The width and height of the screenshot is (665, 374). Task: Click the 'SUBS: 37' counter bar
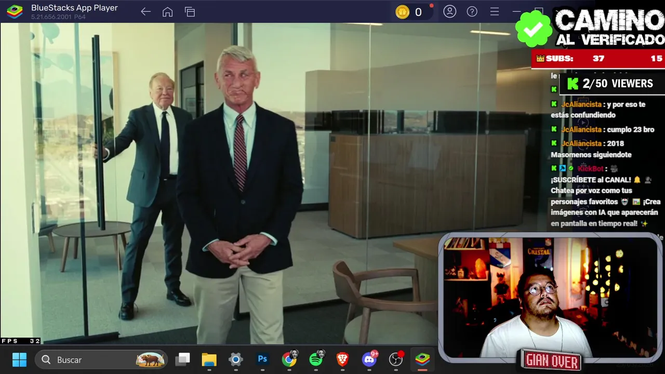[x=598, y=59]
